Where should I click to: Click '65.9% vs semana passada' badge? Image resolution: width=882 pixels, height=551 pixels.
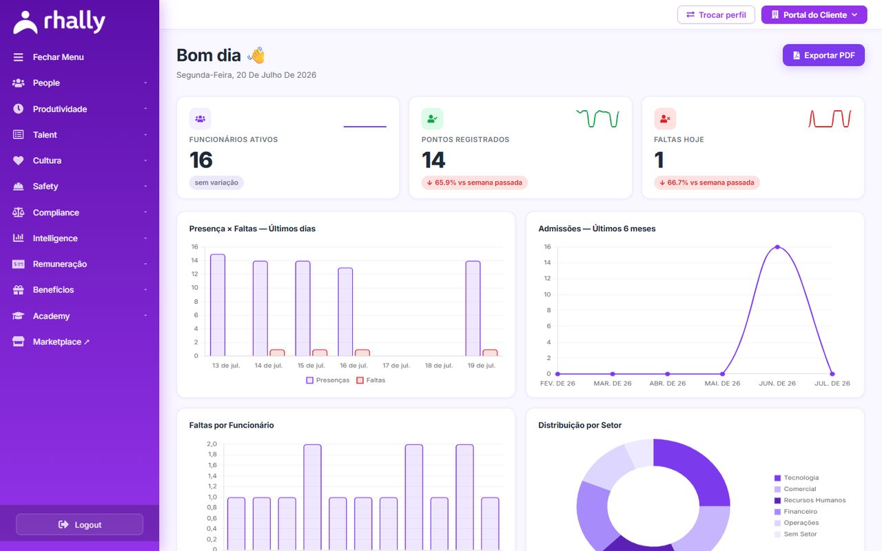(475, 183)
